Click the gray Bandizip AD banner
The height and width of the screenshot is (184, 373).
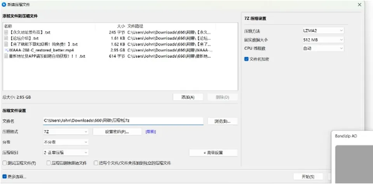pos(354,164)
